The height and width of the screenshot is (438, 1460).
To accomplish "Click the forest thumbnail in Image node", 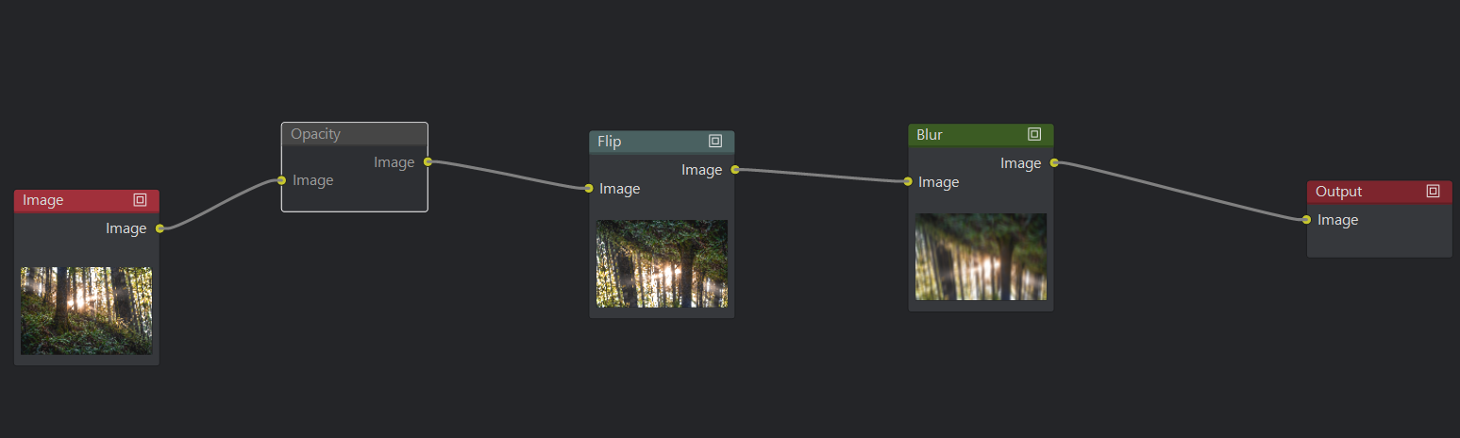I will coord(86,311).
